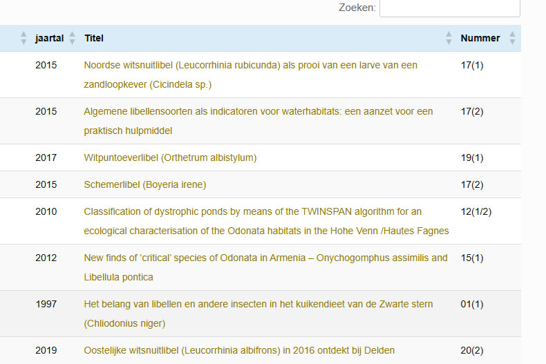The image size is (546, 364).
Task: Click sort arrows left of jaartal header
Action: pyautogui.click(x=24, y=39)
